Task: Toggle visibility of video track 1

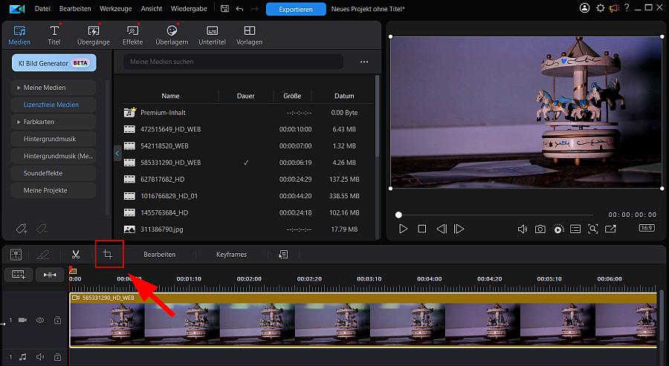Action: [40, 320]
